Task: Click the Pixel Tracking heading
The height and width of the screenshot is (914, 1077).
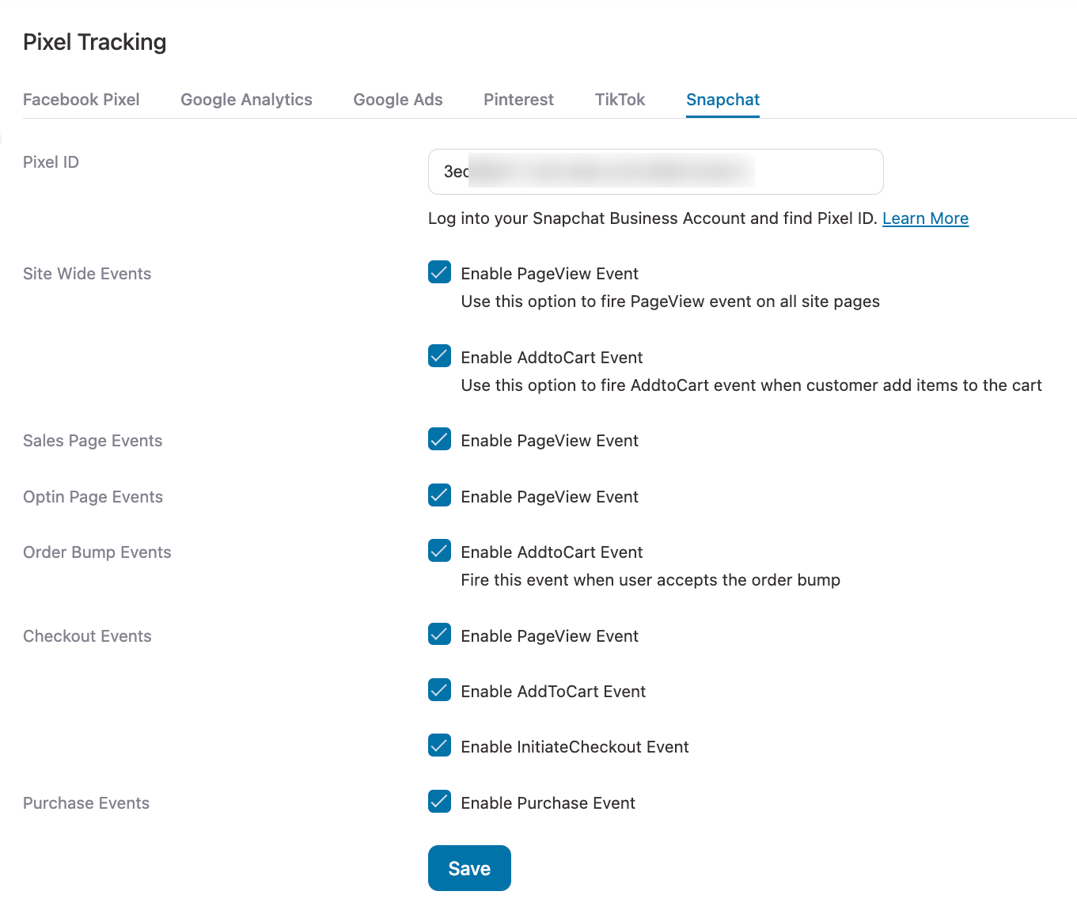Action: point(94,42)
